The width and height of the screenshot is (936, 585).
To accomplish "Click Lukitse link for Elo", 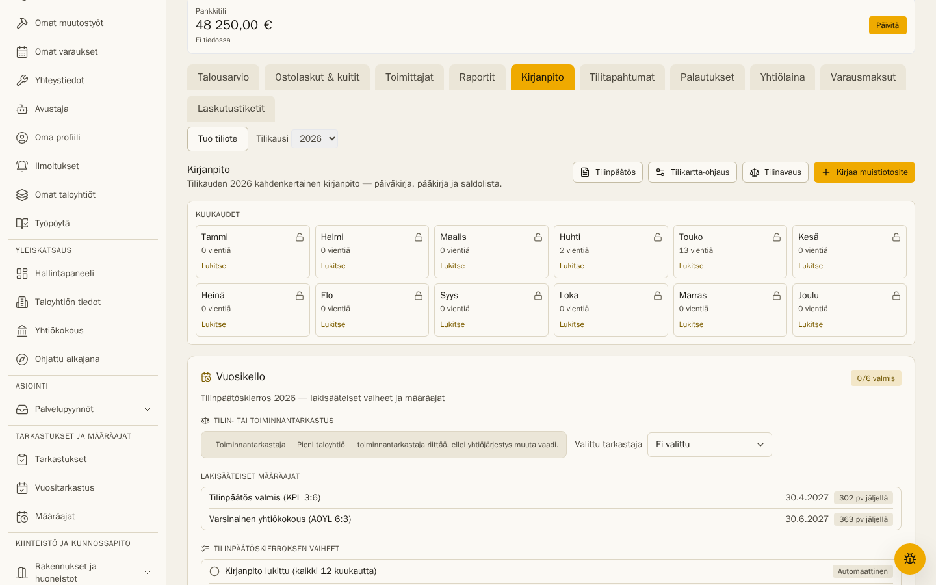I will point(333,324).
